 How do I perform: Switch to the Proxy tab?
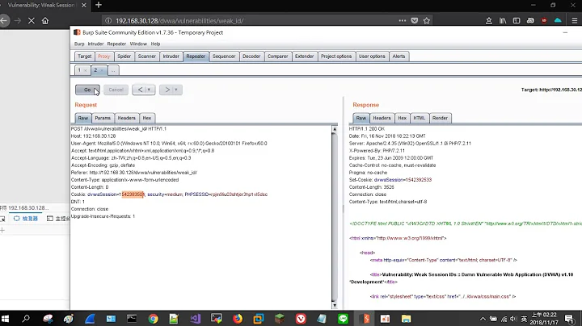pyautogui.click(x=104, y=56)
